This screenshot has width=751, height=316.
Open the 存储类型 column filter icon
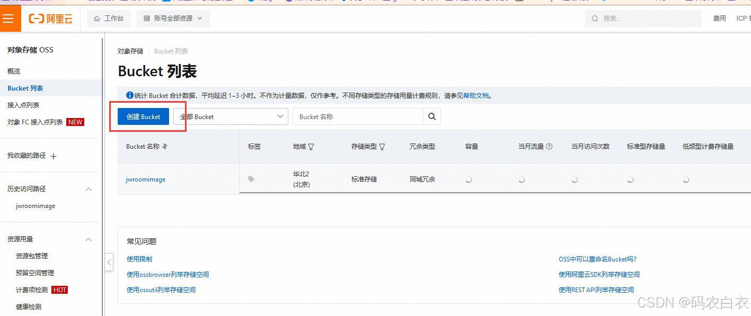coord(382,147)
